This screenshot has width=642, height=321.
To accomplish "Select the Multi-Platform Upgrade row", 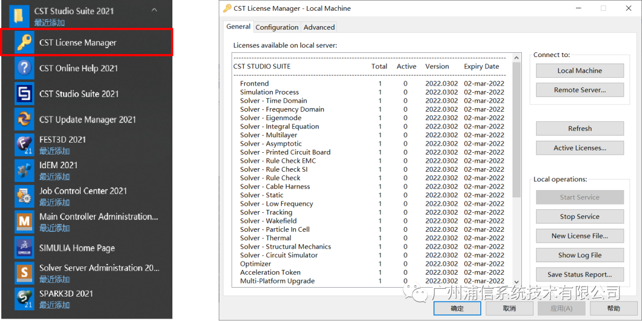I will click(x=372, y=281).
